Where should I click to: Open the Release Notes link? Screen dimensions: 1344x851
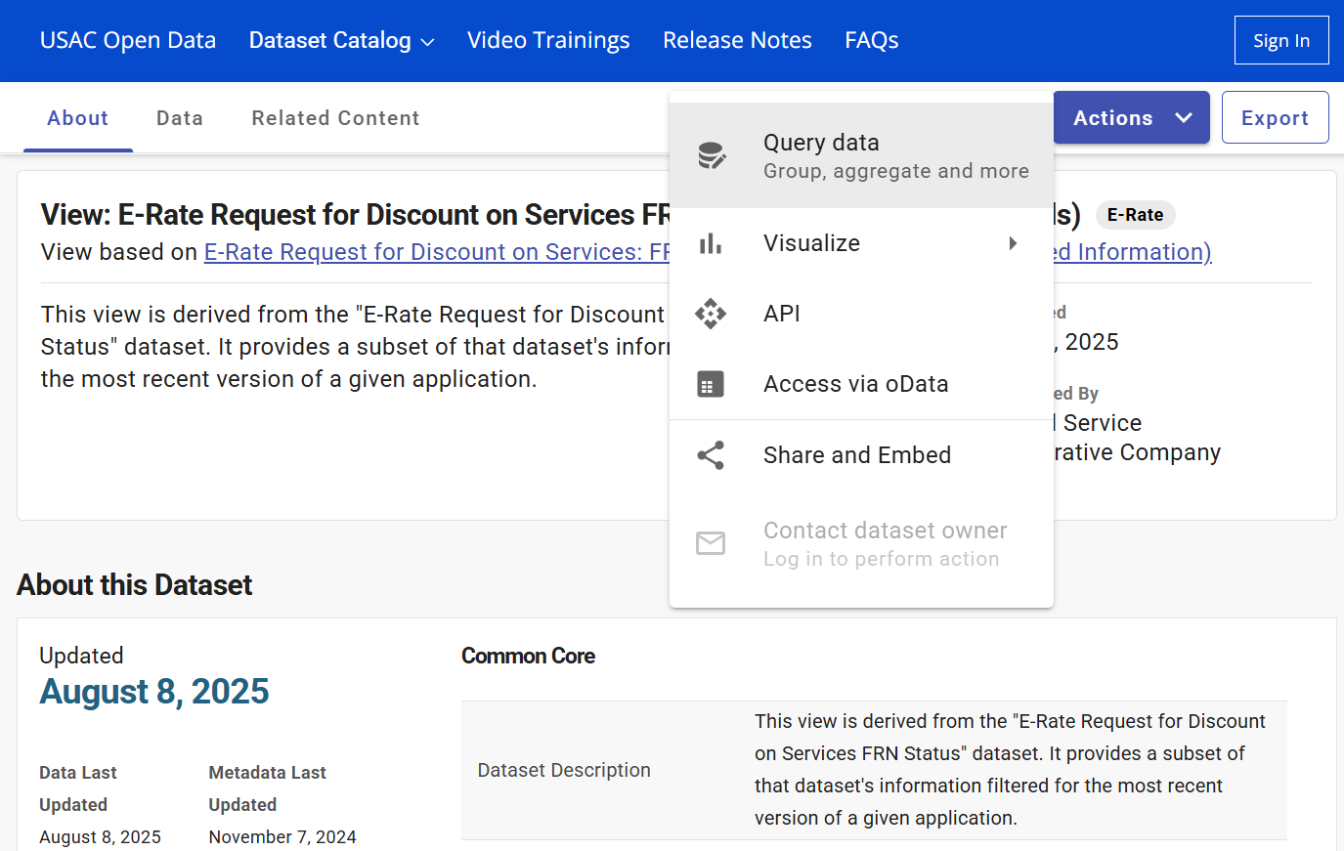tap(737, 40)
